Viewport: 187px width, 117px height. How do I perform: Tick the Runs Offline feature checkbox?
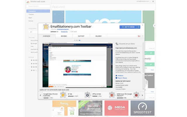[x=29, y=40]
